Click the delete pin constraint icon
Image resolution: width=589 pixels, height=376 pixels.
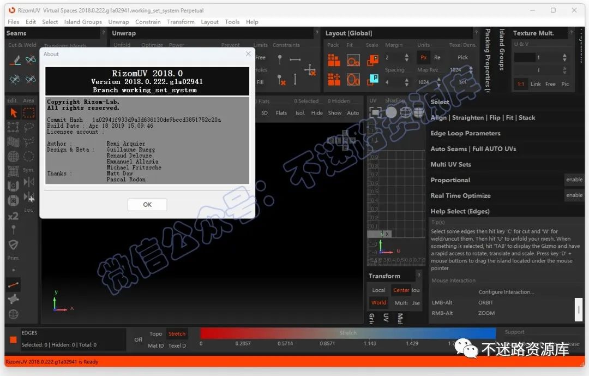tap(281, 80)
